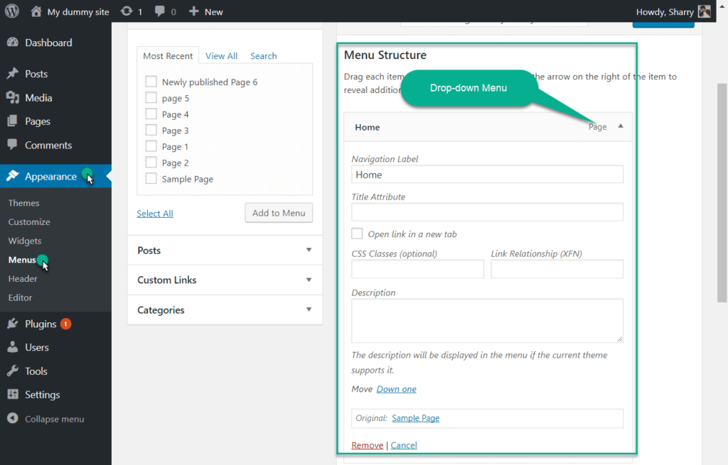Expand the Posts accordion section
Viewport: 728px width, 465px height.
click(225, 251)
